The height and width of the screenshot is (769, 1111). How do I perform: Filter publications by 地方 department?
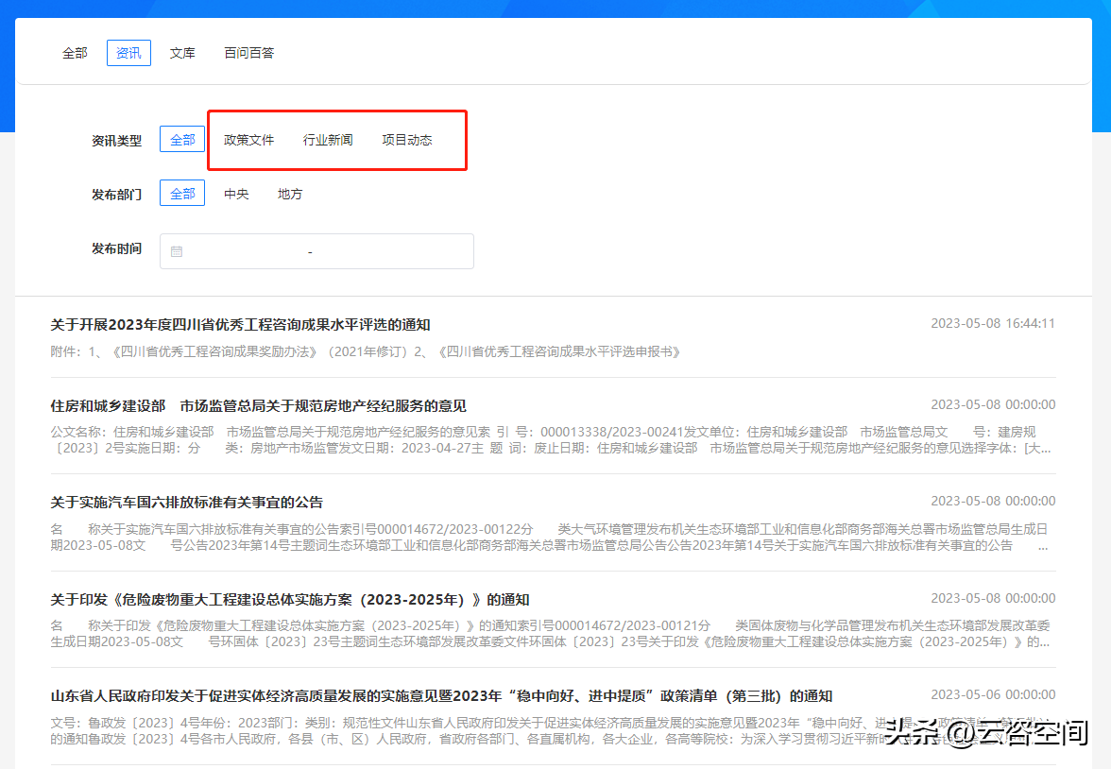click(x=290, y=194)
